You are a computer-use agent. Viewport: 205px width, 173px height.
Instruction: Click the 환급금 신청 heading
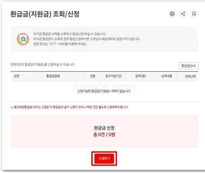104,128
